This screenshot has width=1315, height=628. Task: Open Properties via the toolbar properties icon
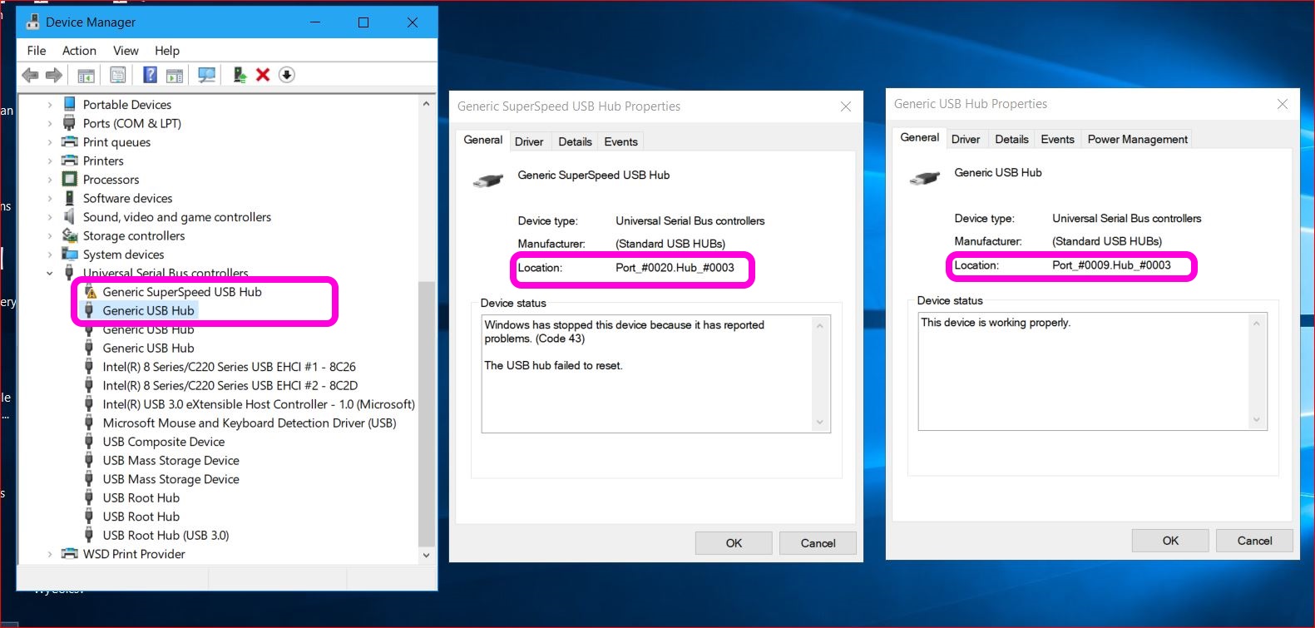point(118,76)
